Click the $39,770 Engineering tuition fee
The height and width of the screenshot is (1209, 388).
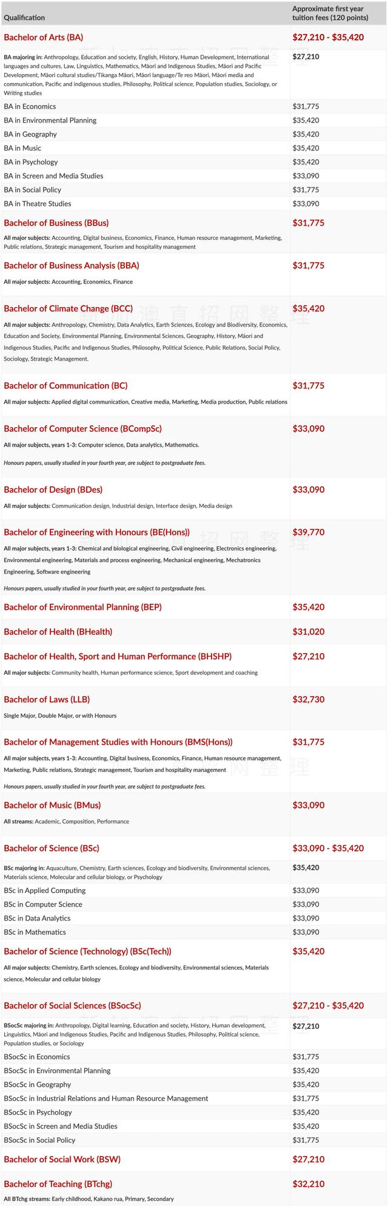pos(309,532)
